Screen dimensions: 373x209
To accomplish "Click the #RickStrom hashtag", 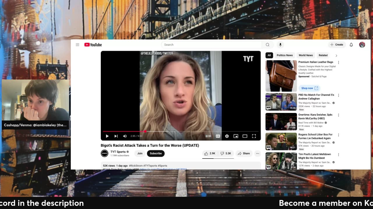I will point(136,166).
